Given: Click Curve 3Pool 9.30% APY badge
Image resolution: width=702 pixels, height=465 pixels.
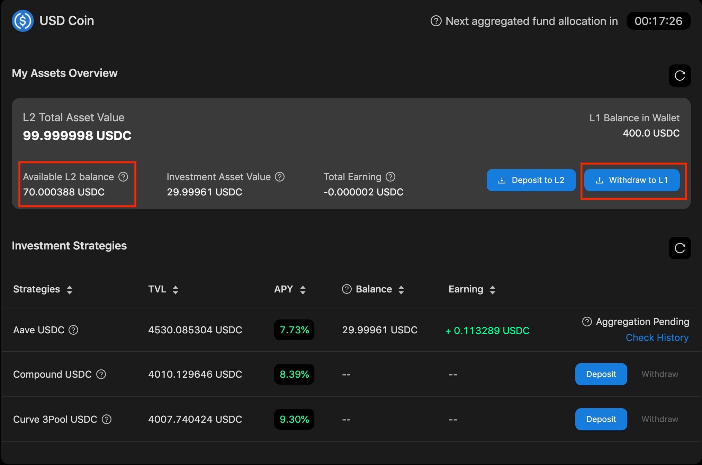Looking at the screenshot, I should [294, 419].
